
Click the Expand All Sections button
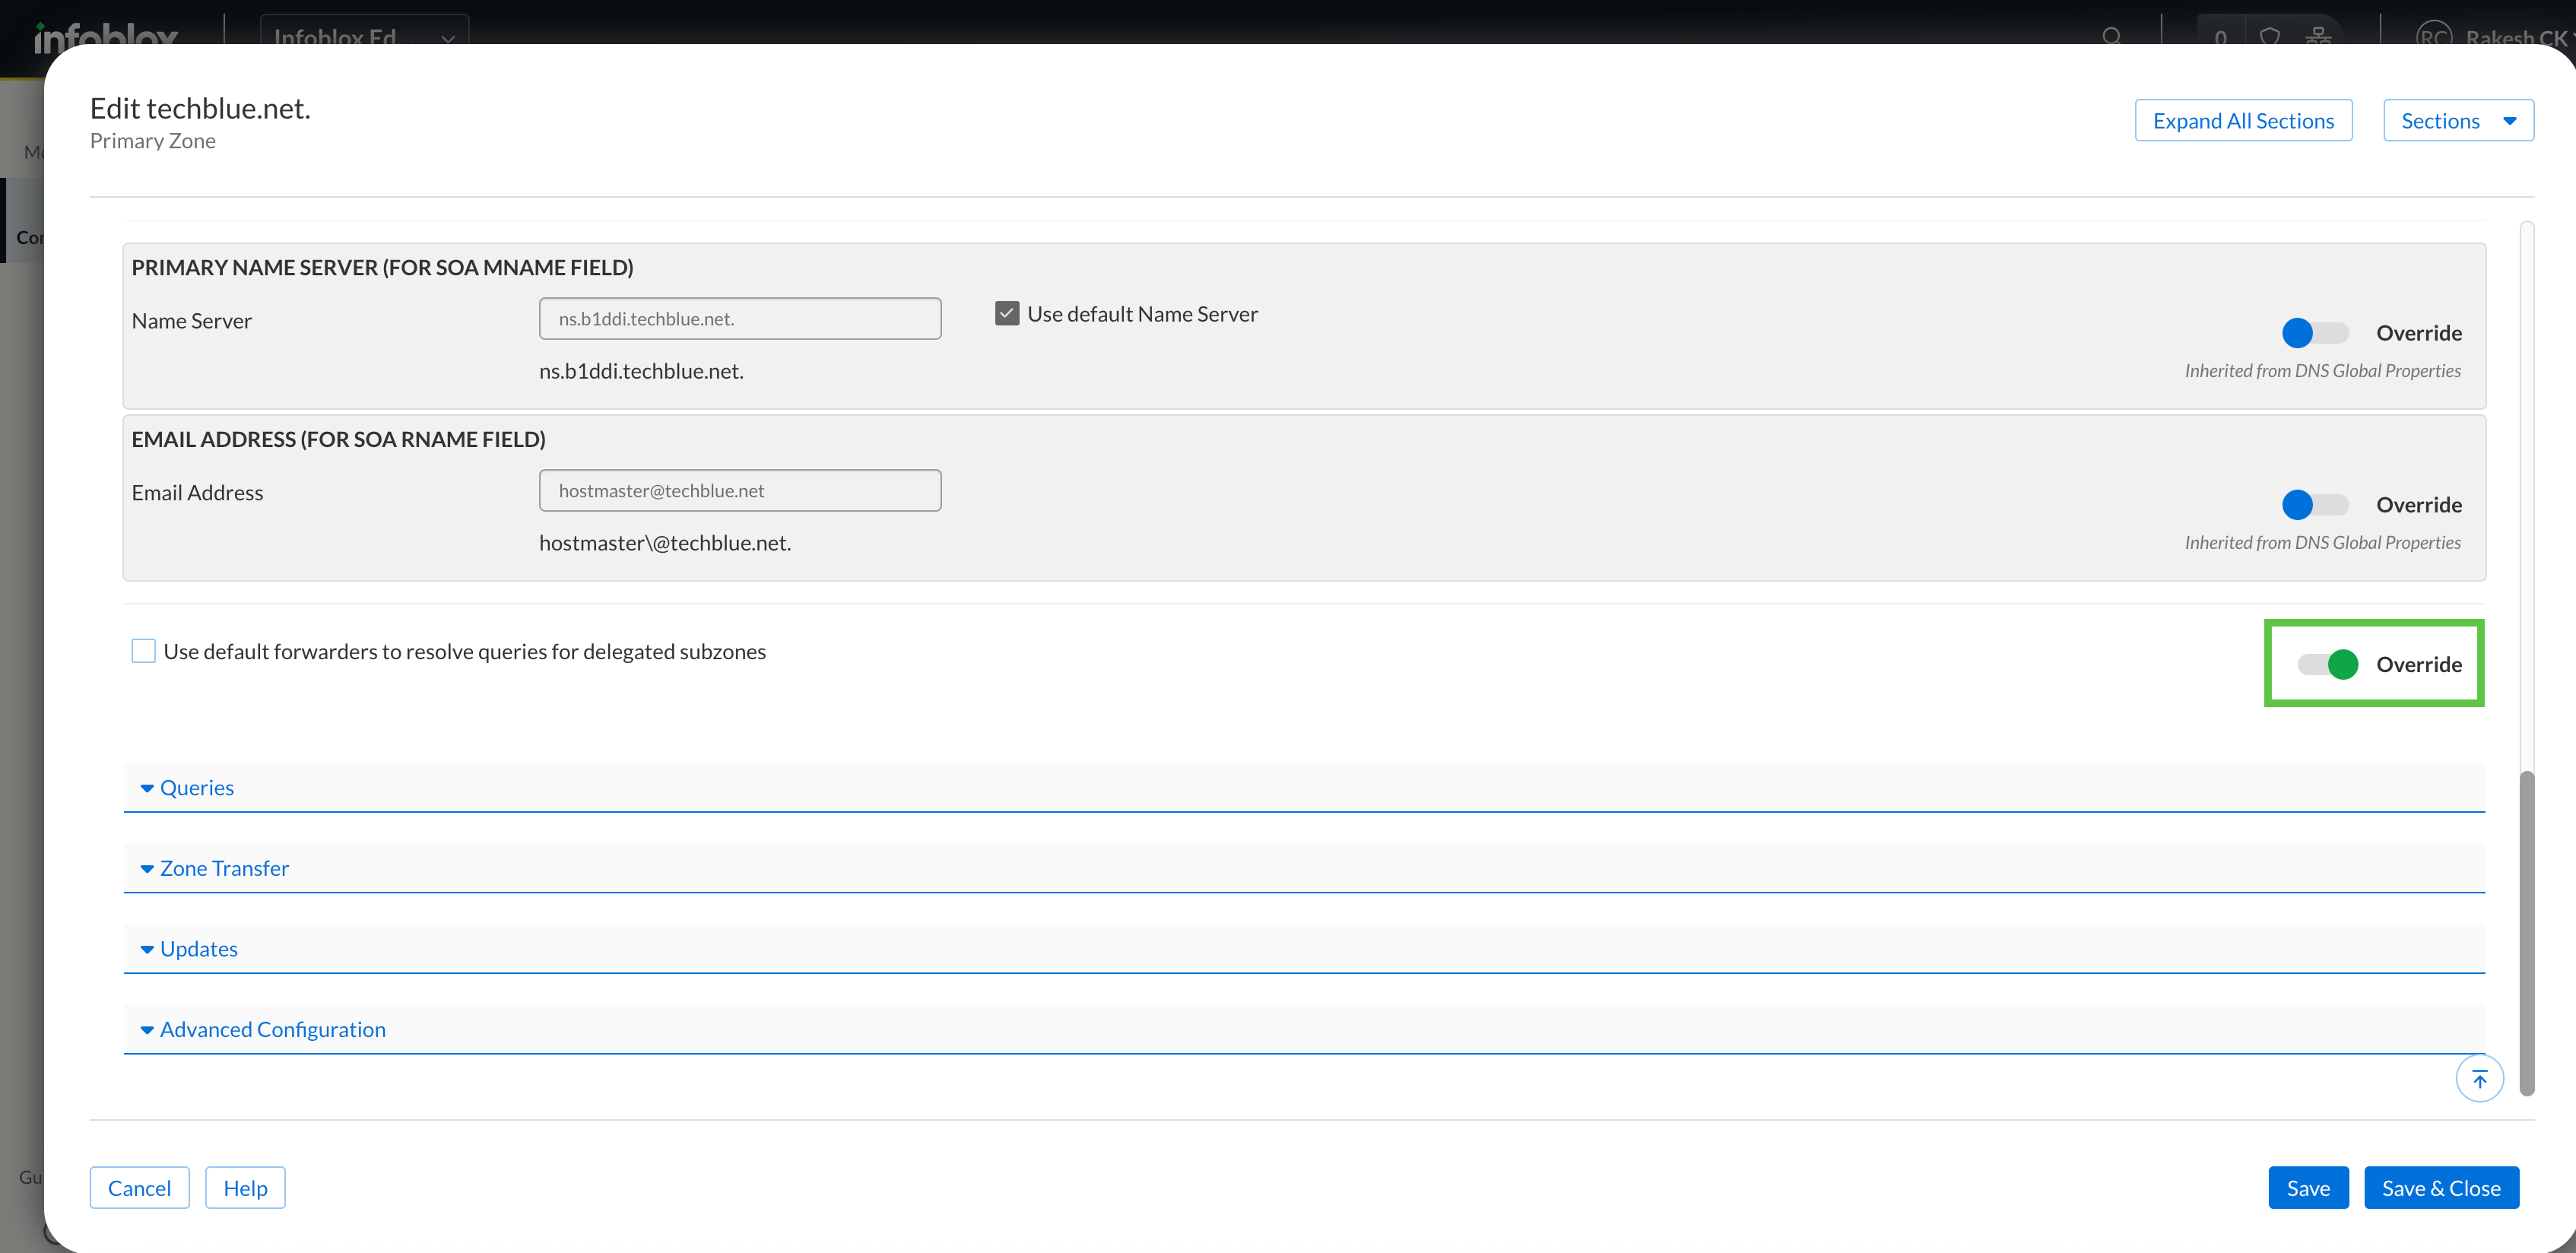coord(2243,121)
